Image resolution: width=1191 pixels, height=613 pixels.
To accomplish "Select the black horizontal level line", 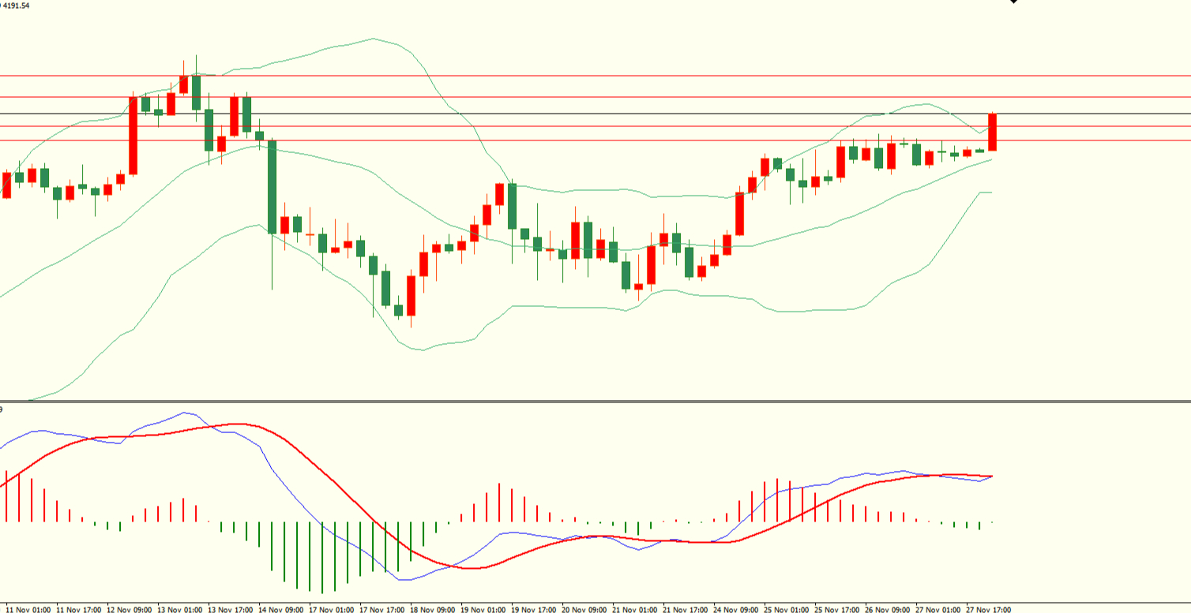I will click(x=553, y=114).
